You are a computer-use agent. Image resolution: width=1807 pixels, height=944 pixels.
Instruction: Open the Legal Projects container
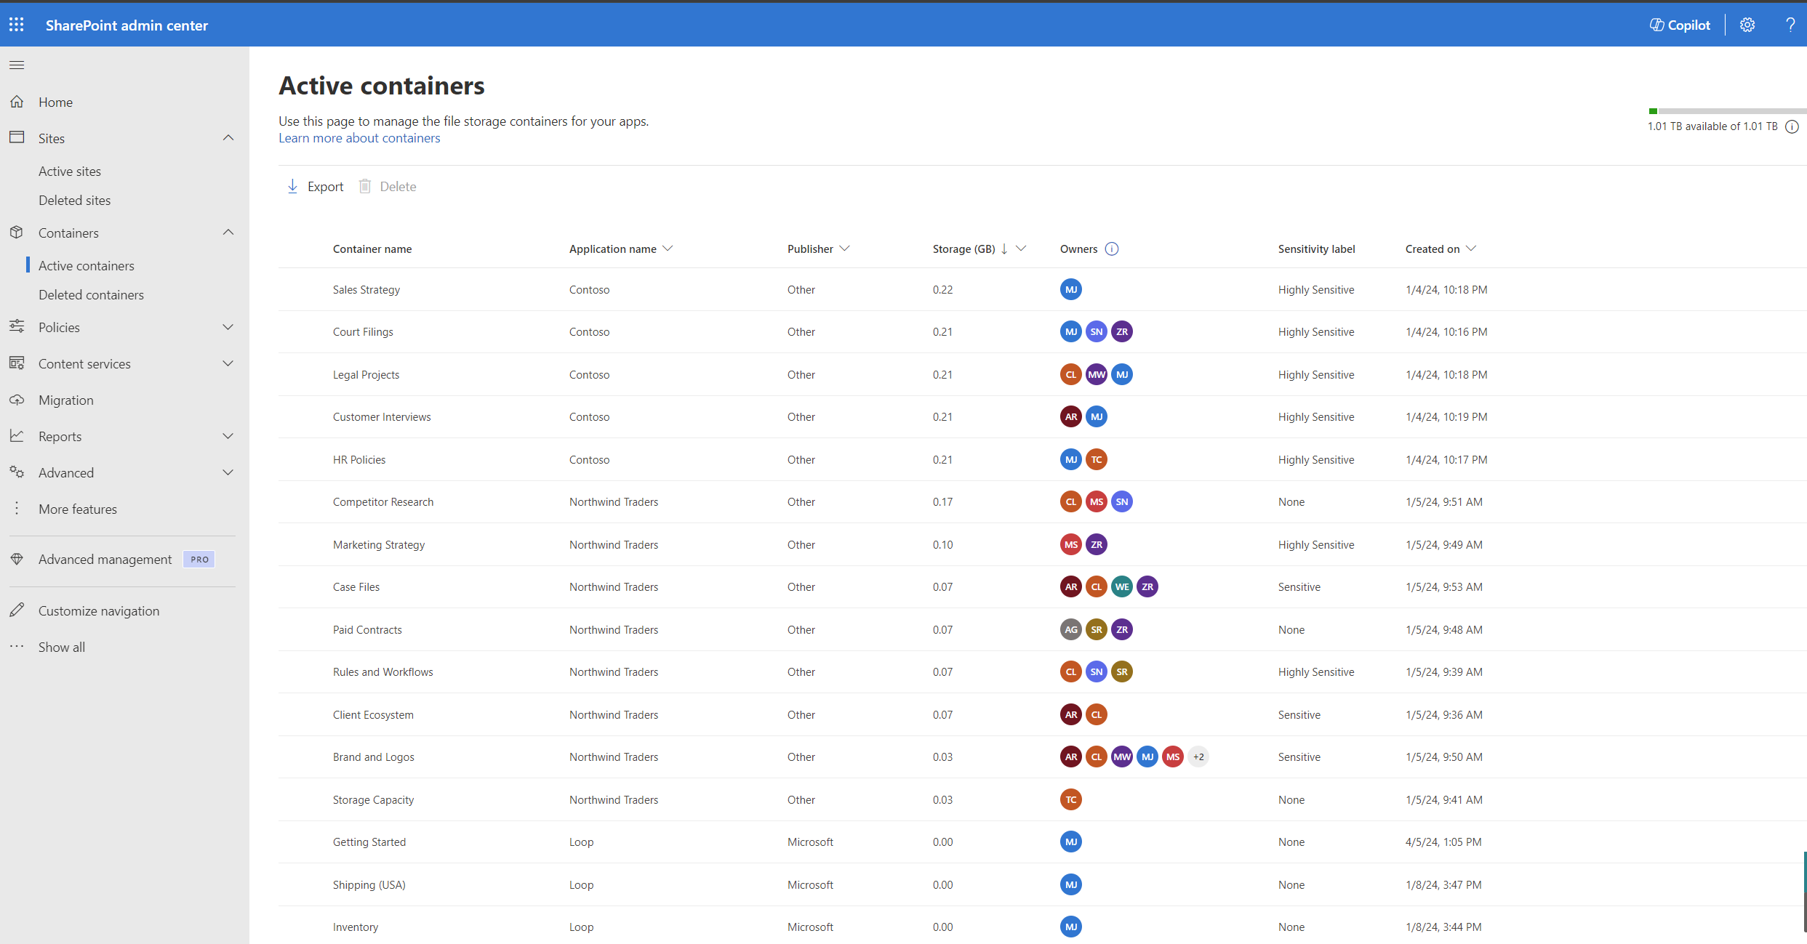click(x=364, y=374)
